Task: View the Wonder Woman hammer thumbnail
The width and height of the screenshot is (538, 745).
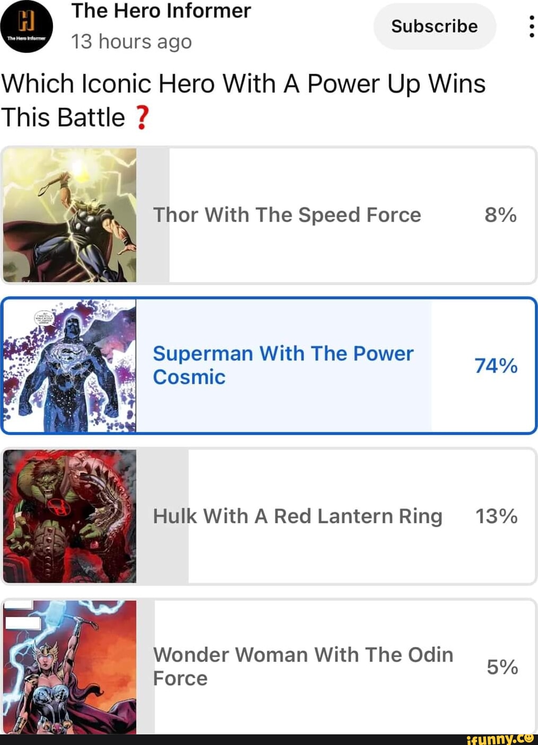Action: click(x=70, y=667)
